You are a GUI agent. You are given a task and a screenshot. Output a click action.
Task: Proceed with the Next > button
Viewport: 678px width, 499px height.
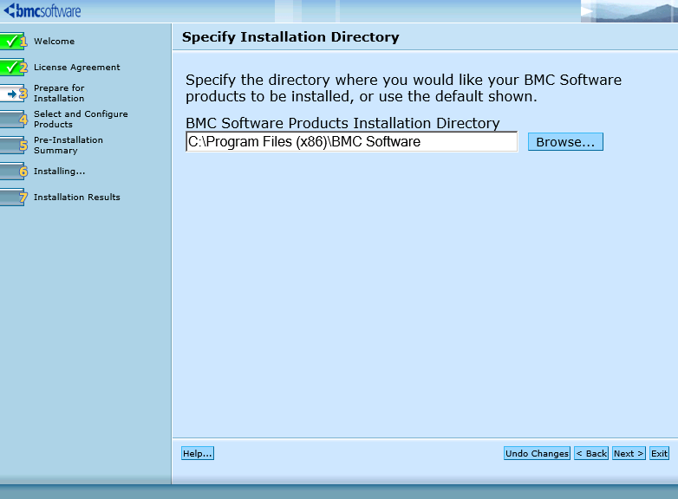(x=629, y=453)
